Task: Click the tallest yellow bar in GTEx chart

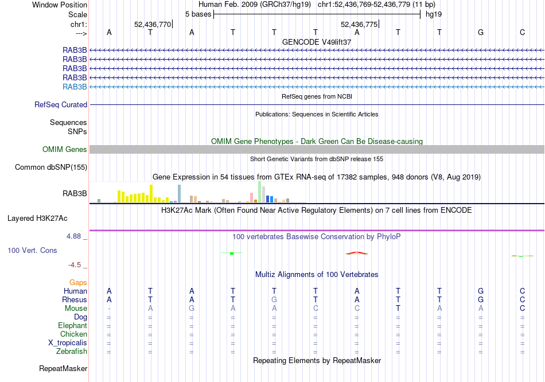Action: pos(151,194)
